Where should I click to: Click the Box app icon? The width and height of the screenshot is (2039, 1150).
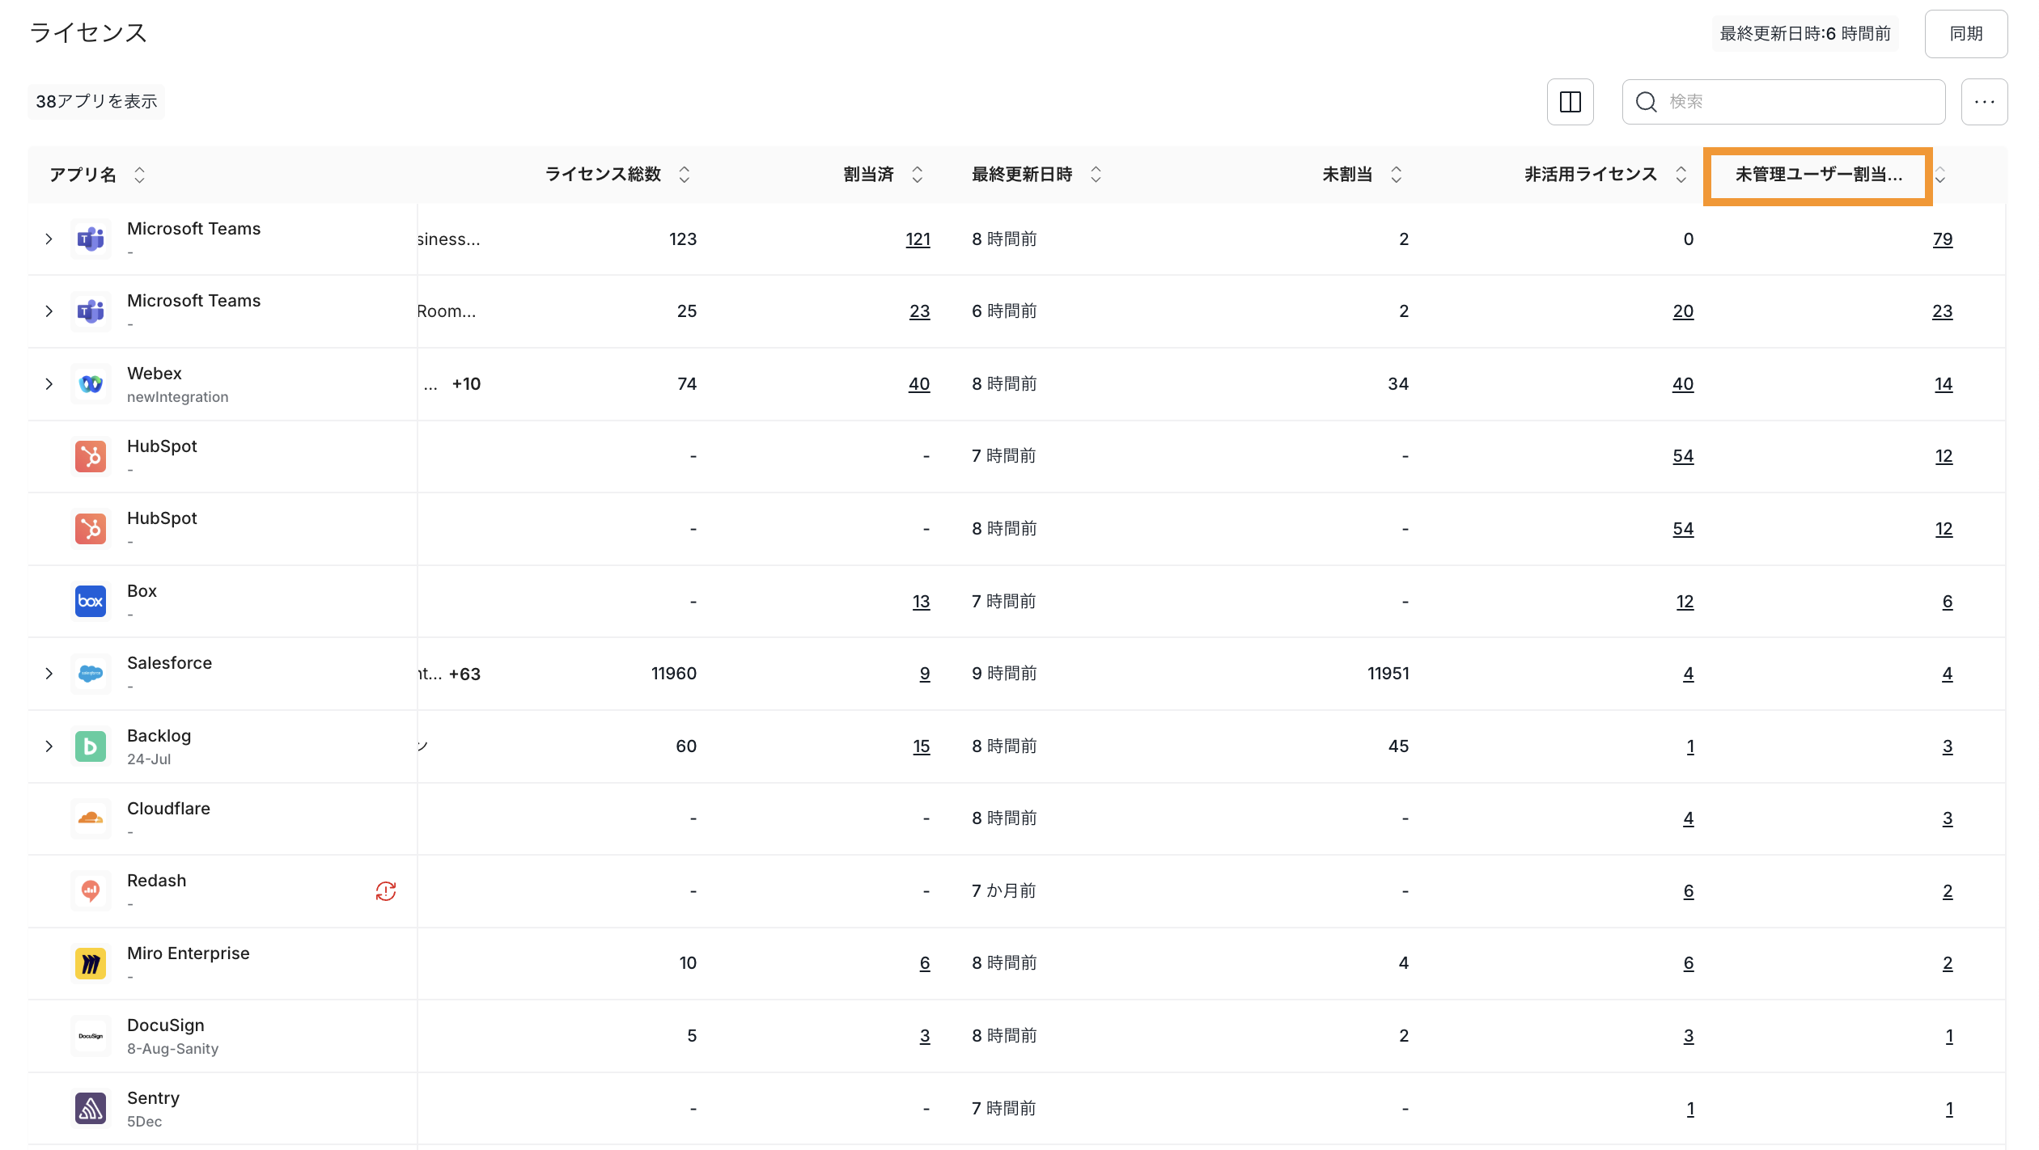tap(90, 600)
